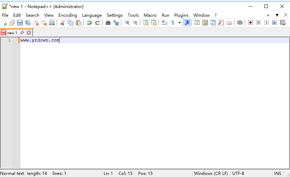
Task: Open the Macro menu
Action: [150, 15]
